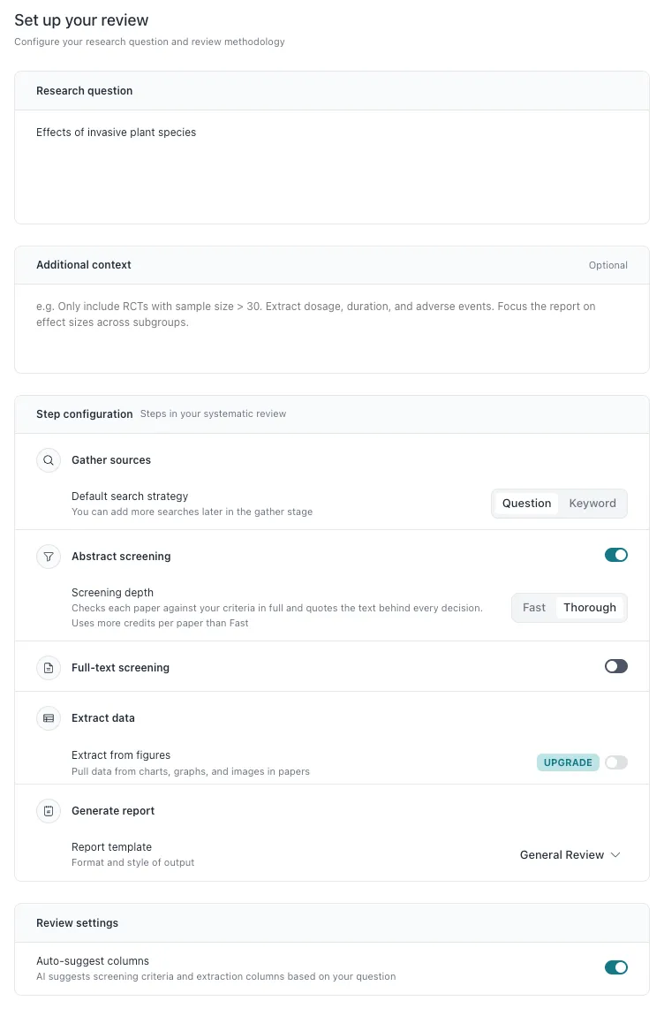Turn off Auto-suggest columns switch
The image size is (664, 1016).
pyautogui.click(x=616, y=968)
